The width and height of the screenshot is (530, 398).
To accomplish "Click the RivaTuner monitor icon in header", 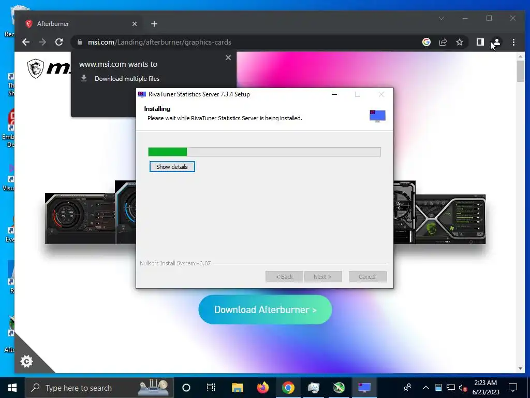I will pos(377,116).
